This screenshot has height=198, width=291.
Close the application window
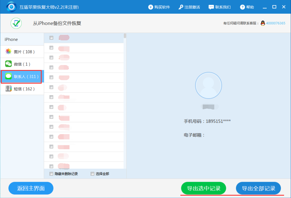tap(284, 7)
